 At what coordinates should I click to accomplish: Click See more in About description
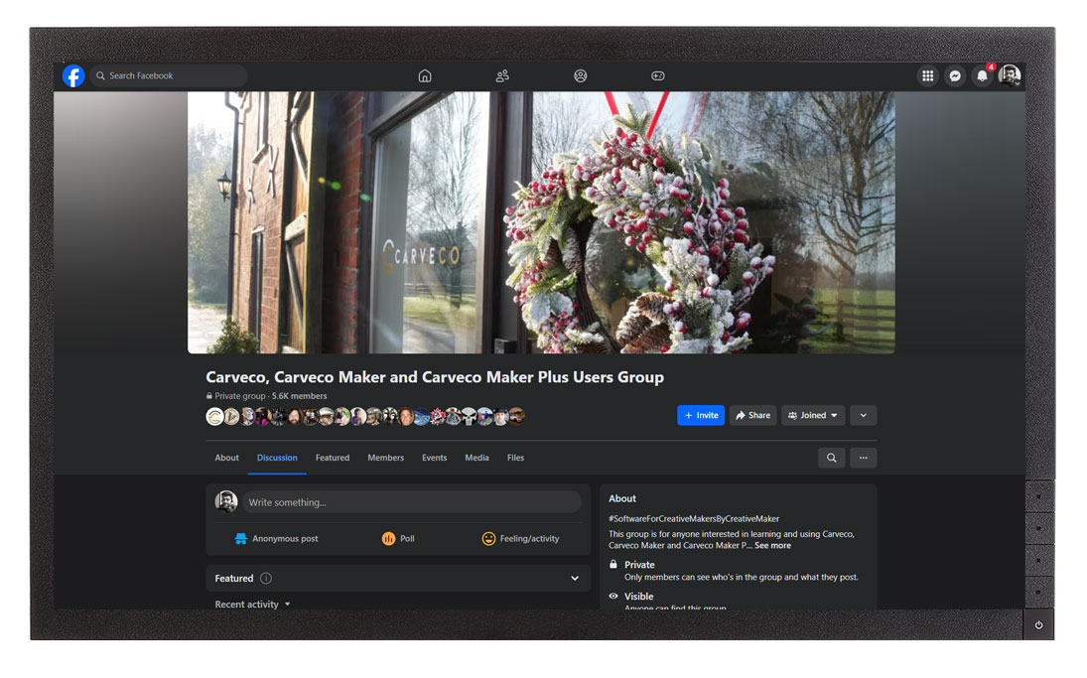[x=773, y=546]
